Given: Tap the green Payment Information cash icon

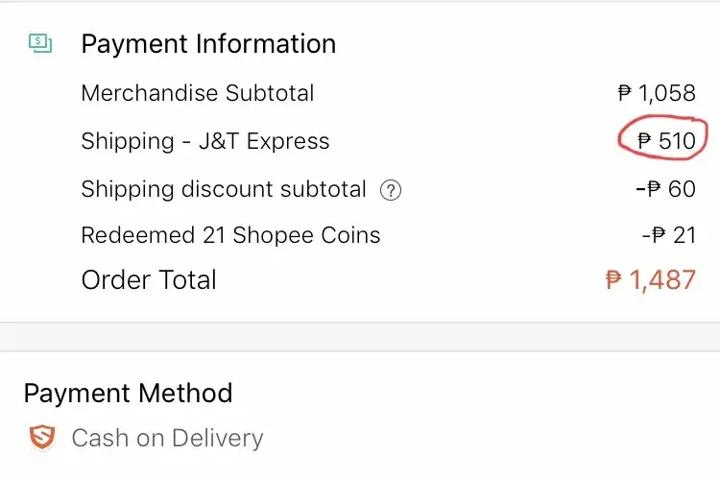Looking at the screenshot, I should [x=40, y=43].
